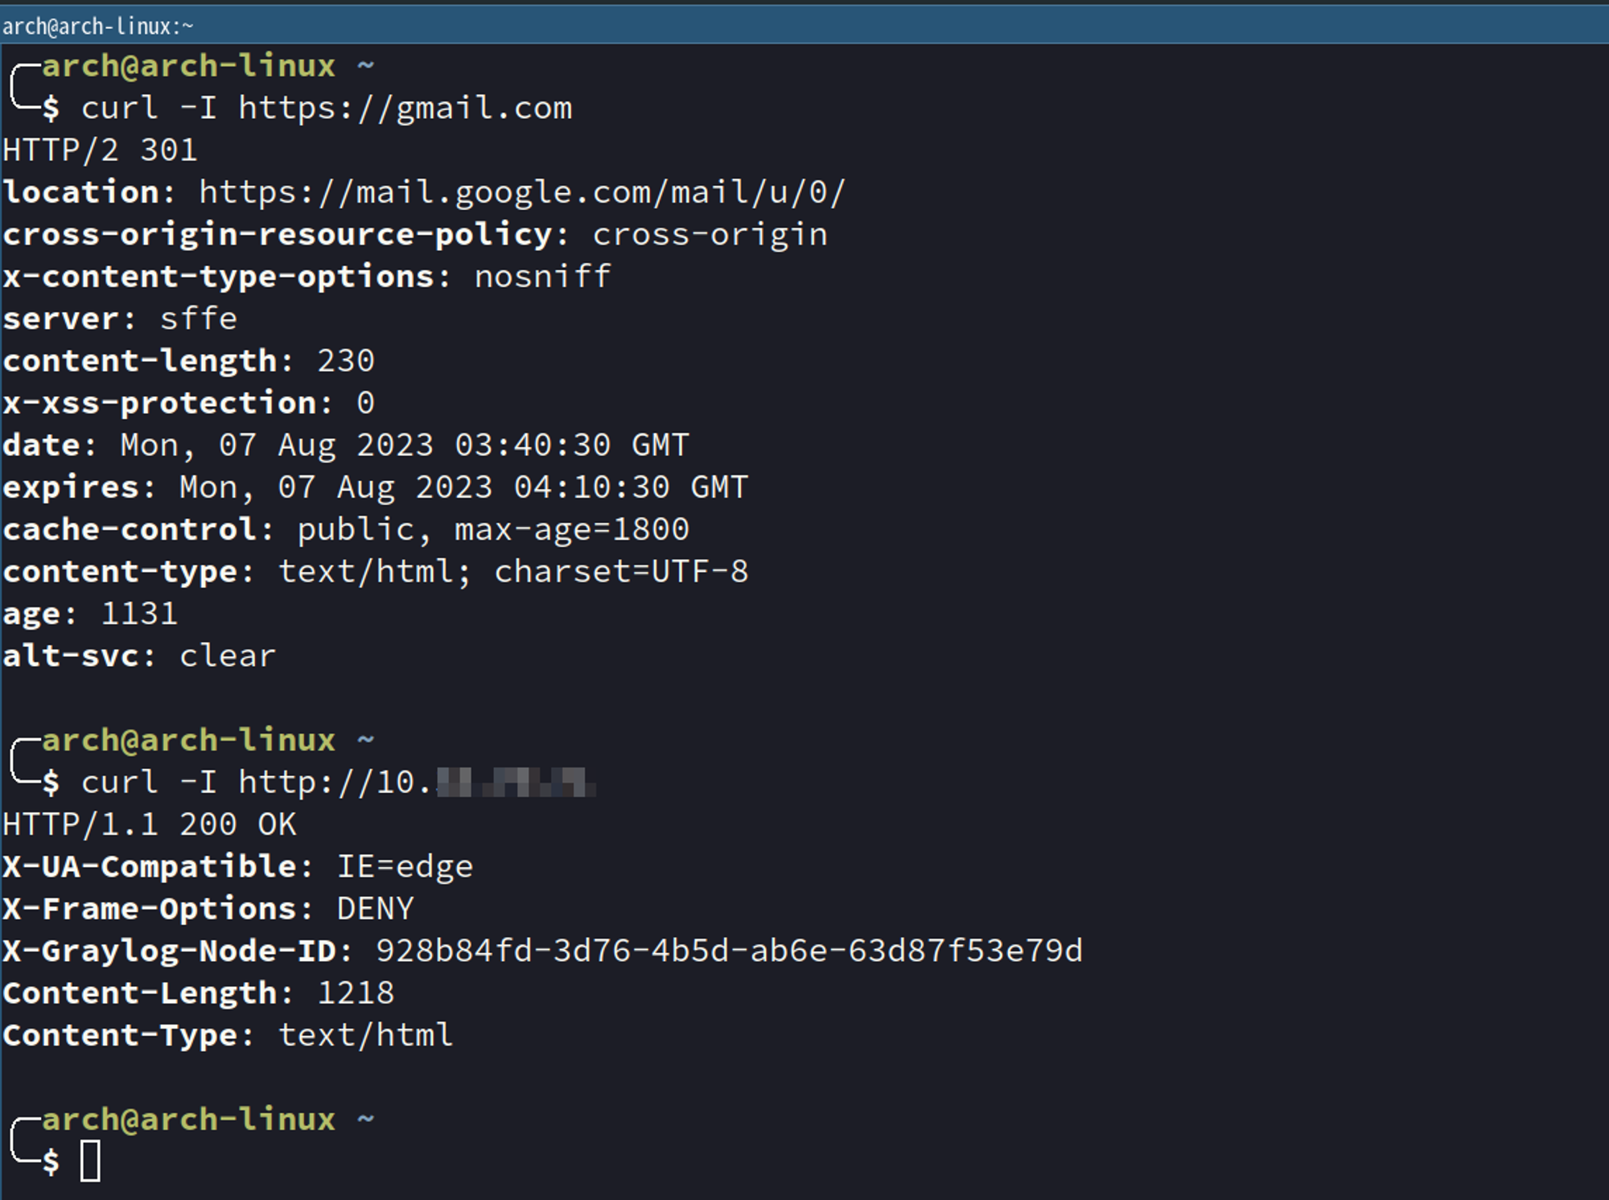The width and height of the screenshot is (1609, 1200).
Task: Click the 'nosniff' header value
Action: pyautogui.click(x=542, y=277)
